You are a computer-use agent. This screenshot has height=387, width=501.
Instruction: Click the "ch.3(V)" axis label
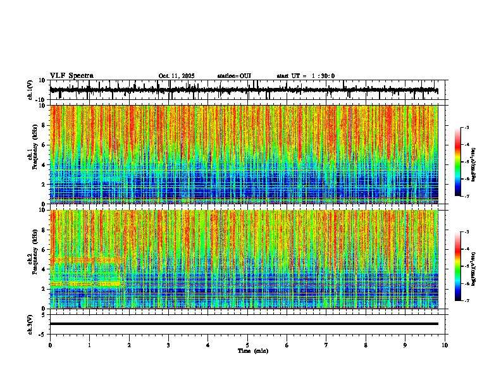point(30,324)
